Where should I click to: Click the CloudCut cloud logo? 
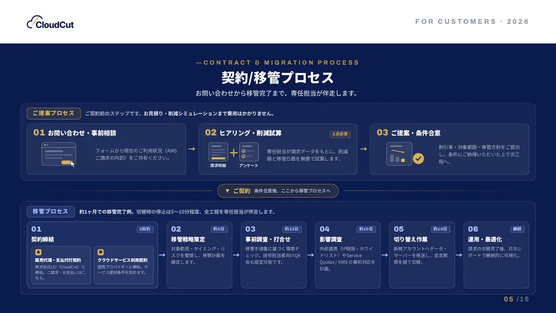[x=51, y=22]
